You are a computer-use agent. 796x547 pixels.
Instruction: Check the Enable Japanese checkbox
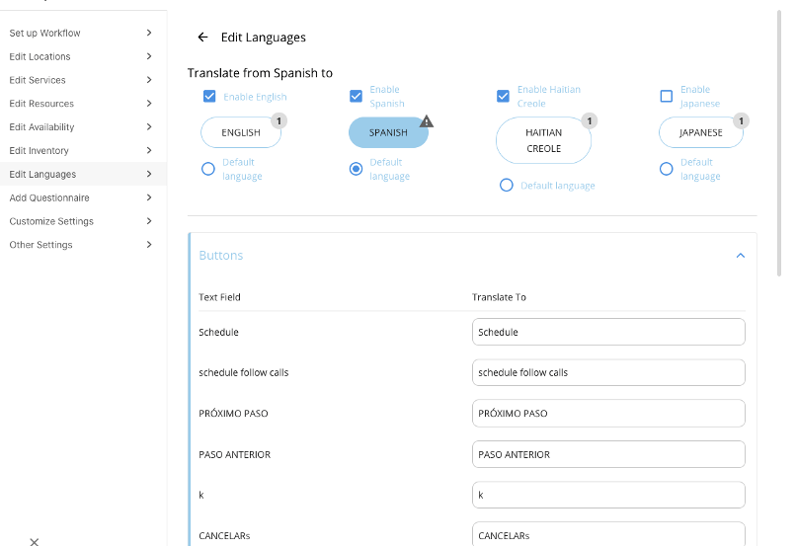click(x=666, y=96)
